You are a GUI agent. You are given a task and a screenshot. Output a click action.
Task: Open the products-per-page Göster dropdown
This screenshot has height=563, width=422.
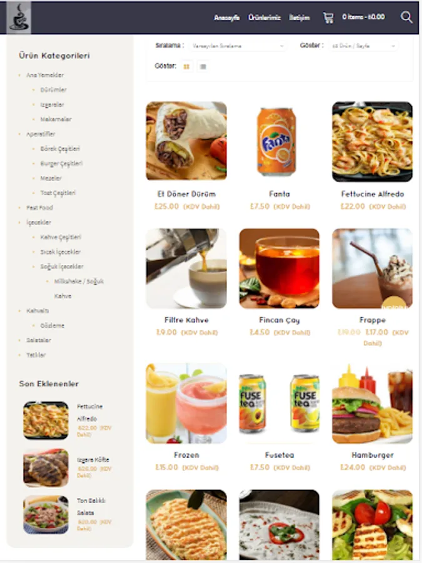pos(363,46)
